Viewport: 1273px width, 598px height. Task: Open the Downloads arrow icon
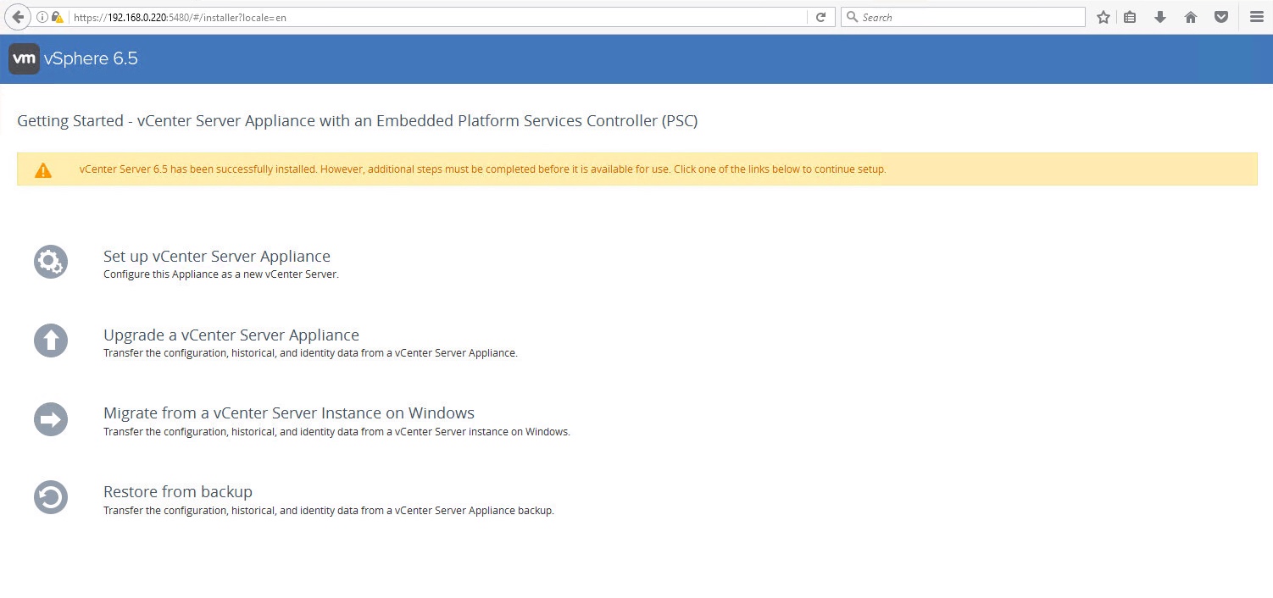[x=1160, y=17]
